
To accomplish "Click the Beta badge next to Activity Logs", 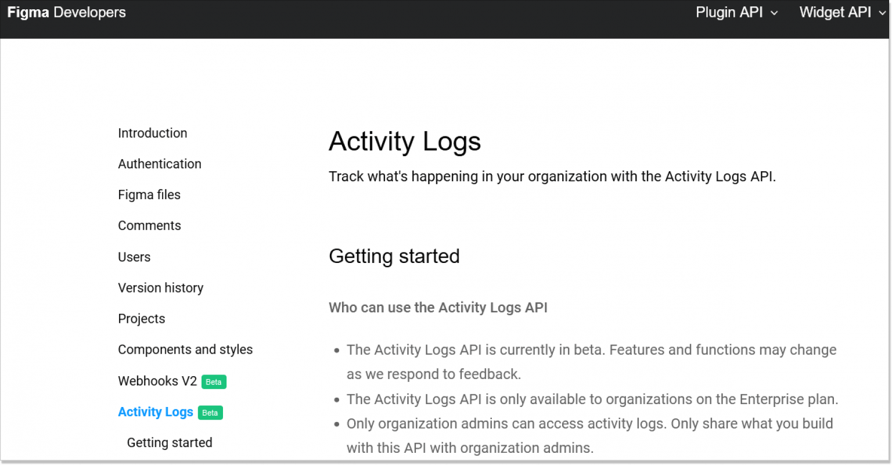I will [x=210, y=413].
